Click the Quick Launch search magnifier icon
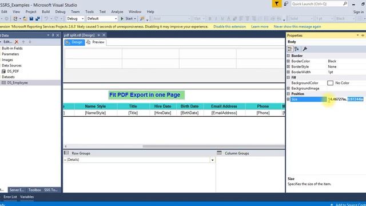This screenshot has height=206, width=366. [345, 4]
